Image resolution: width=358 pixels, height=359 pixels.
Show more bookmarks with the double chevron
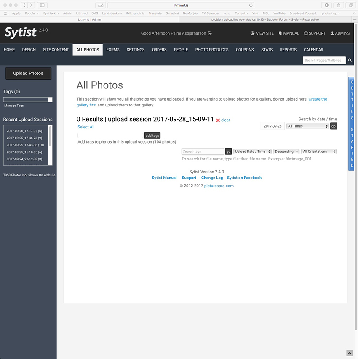[x=354, y=13]
